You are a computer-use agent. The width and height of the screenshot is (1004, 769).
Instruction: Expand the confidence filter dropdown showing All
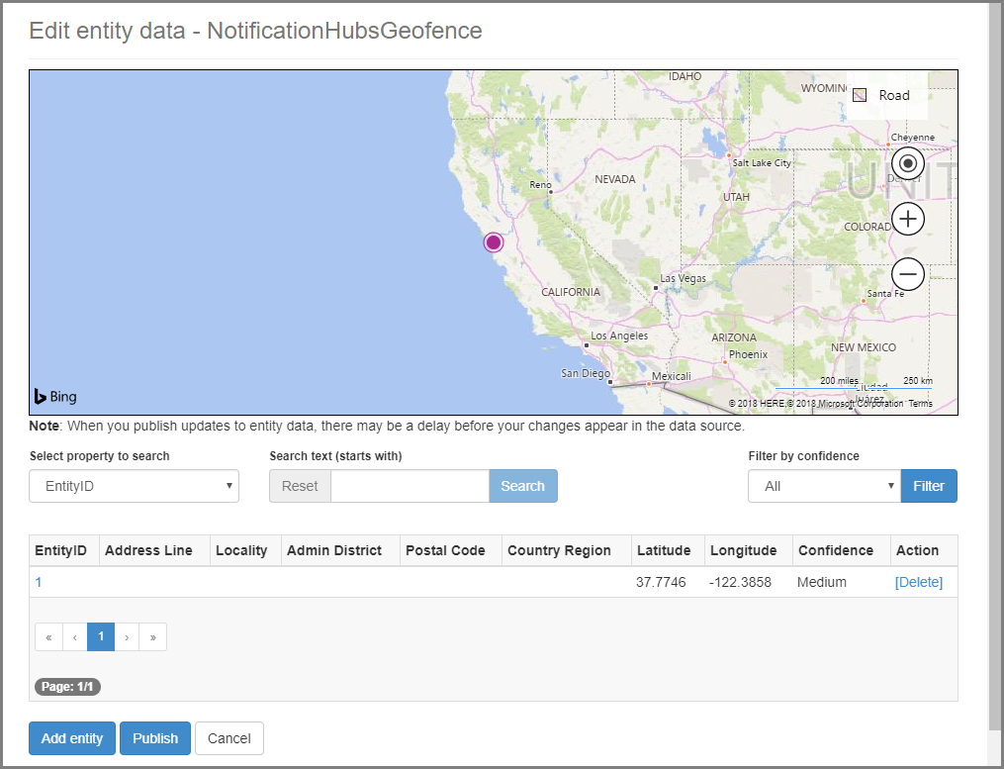click(x=824, y=486)
